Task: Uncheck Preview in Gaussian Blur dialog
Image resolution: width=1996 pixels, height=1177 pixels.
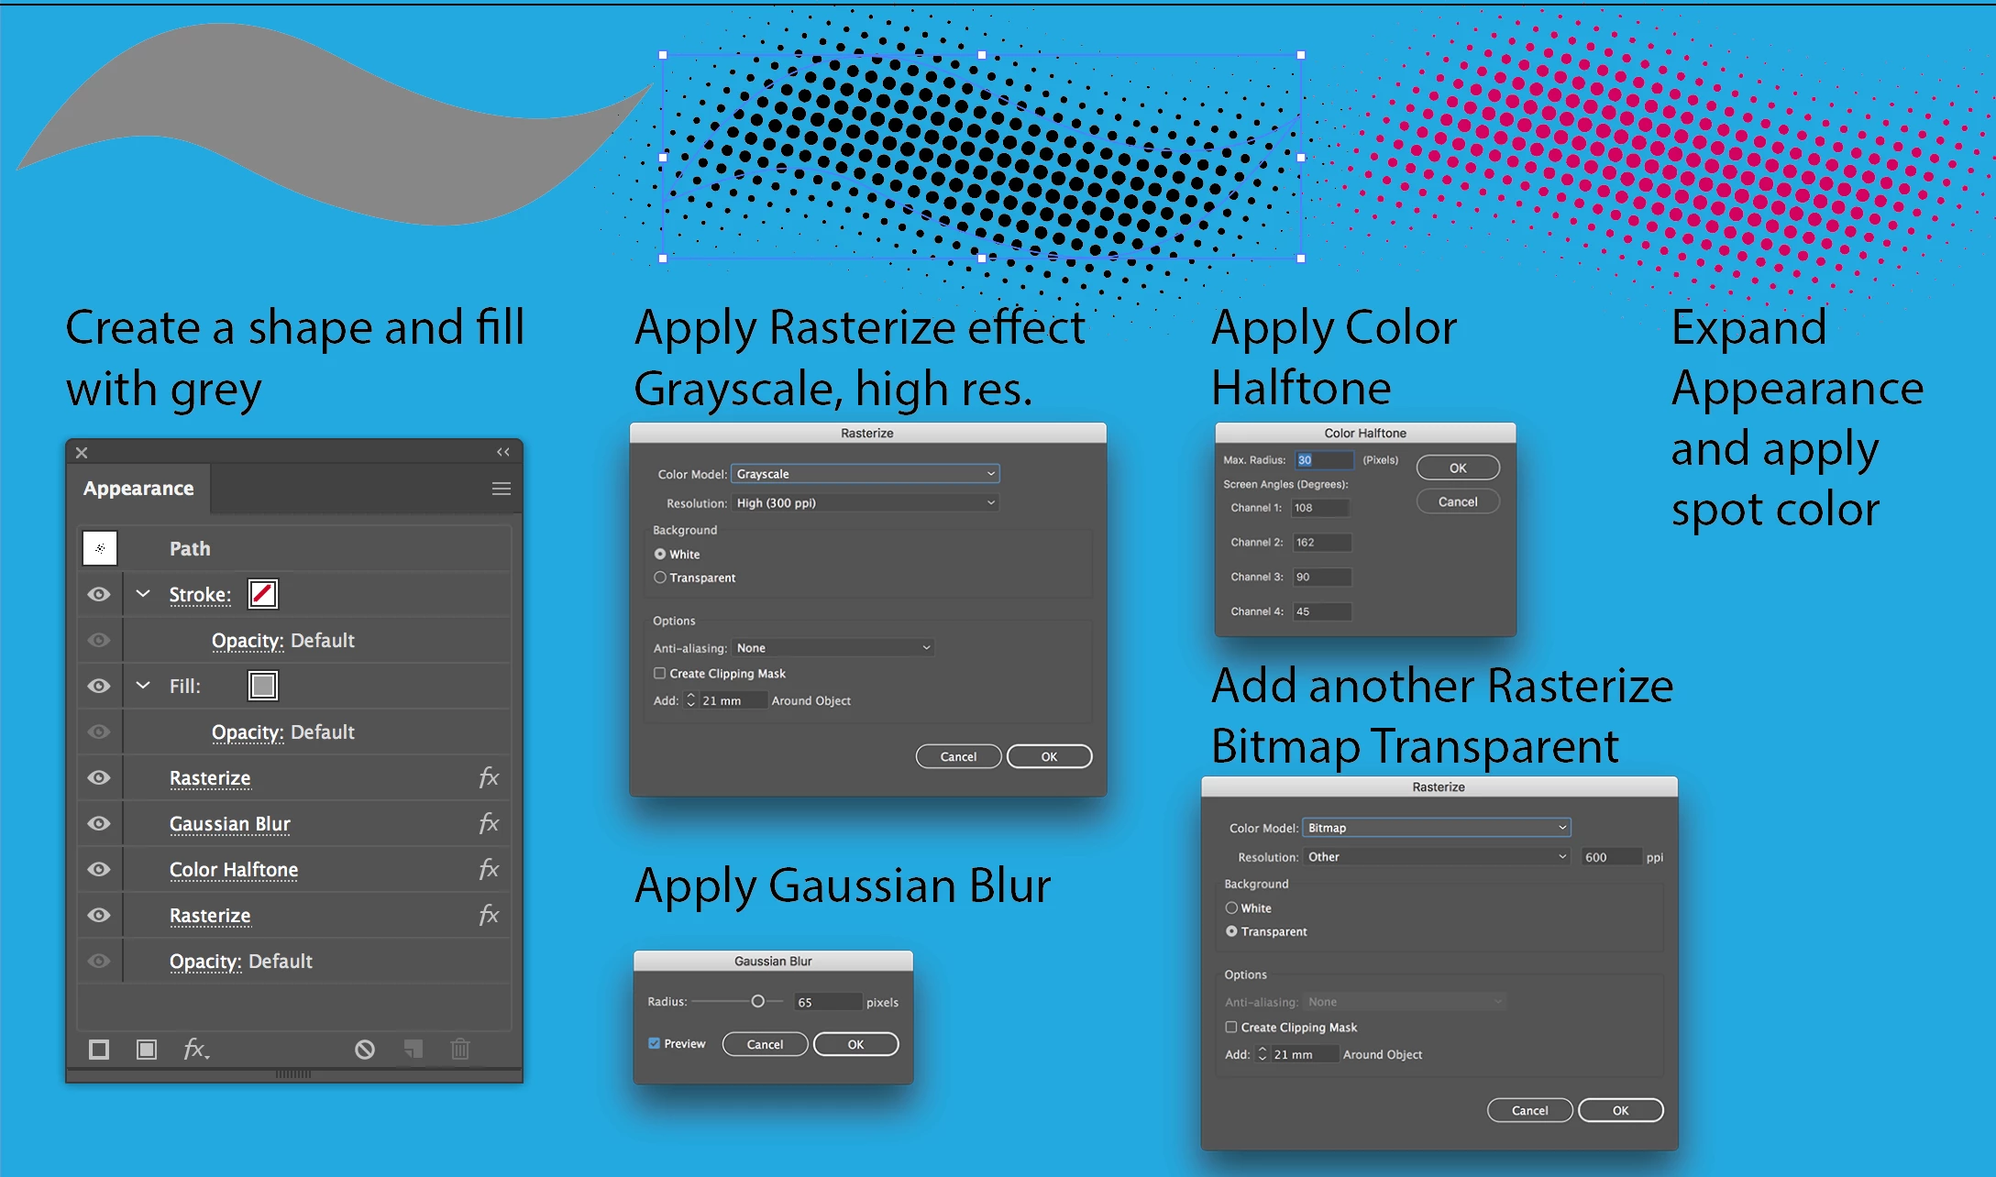Action: (655, 1043)
